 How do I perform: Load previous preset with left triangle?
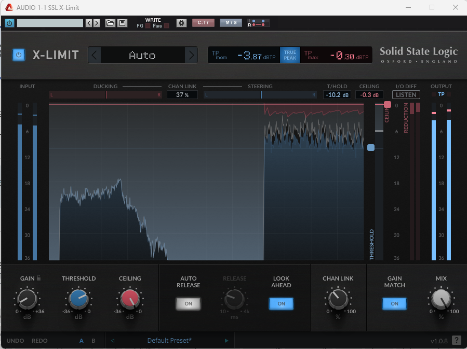click(x=113, y=341)
